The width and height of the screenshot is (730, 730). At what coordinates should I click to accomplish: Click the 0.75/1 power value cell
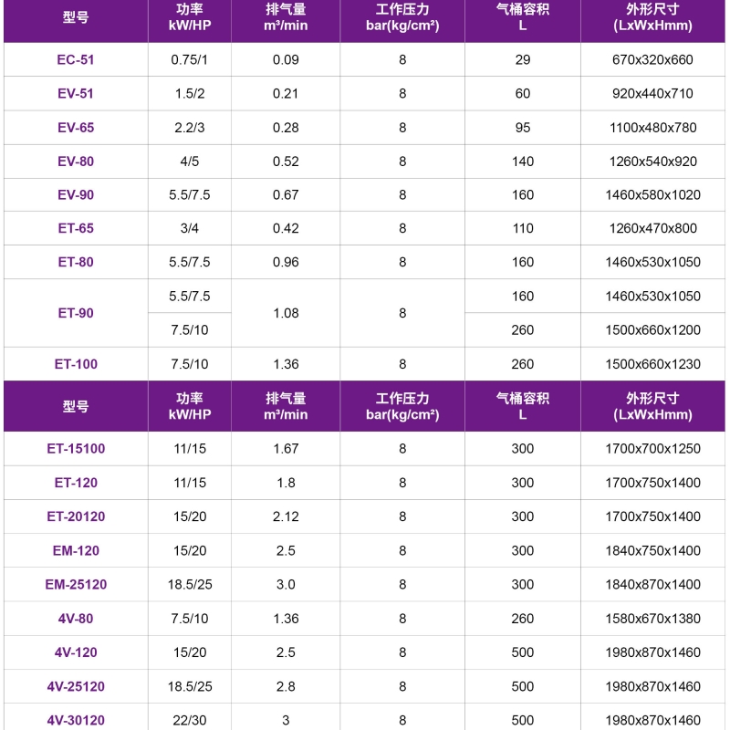[190, 60]
